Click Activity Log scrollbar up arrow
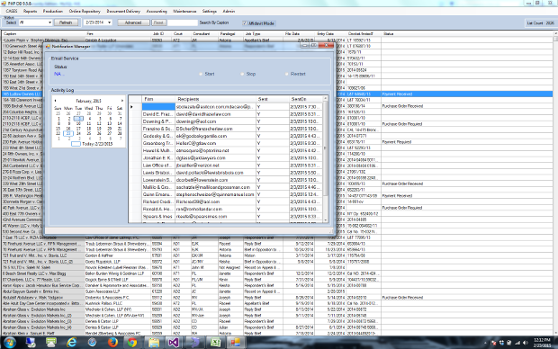The image size is (558, 349). pos(325,98)
